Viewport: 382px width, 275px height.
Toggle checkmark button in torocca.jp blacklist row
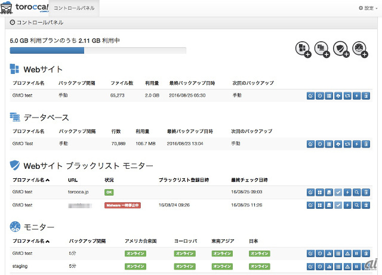click(x=338, y=192)
